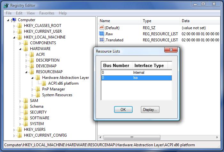Viewport: 224px width, 152px height.
Task: Select the SECURITY key label
Action: tap(38, 112)
